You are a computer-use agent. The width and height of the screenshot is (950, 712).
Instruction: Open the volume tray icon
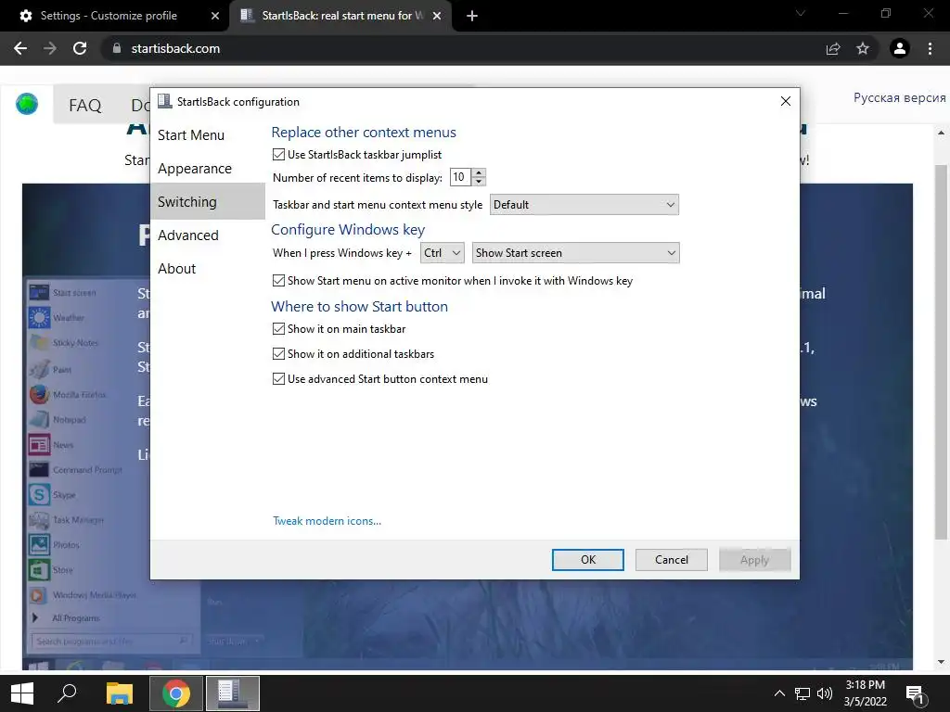(825, 693)
